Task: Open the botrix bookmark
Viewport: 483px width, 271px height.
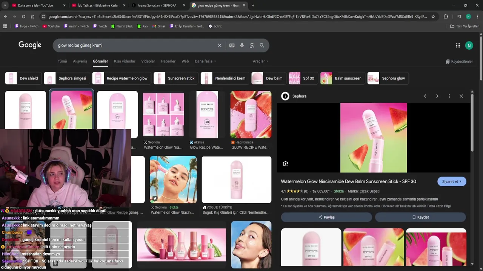Action: (215, 26)
